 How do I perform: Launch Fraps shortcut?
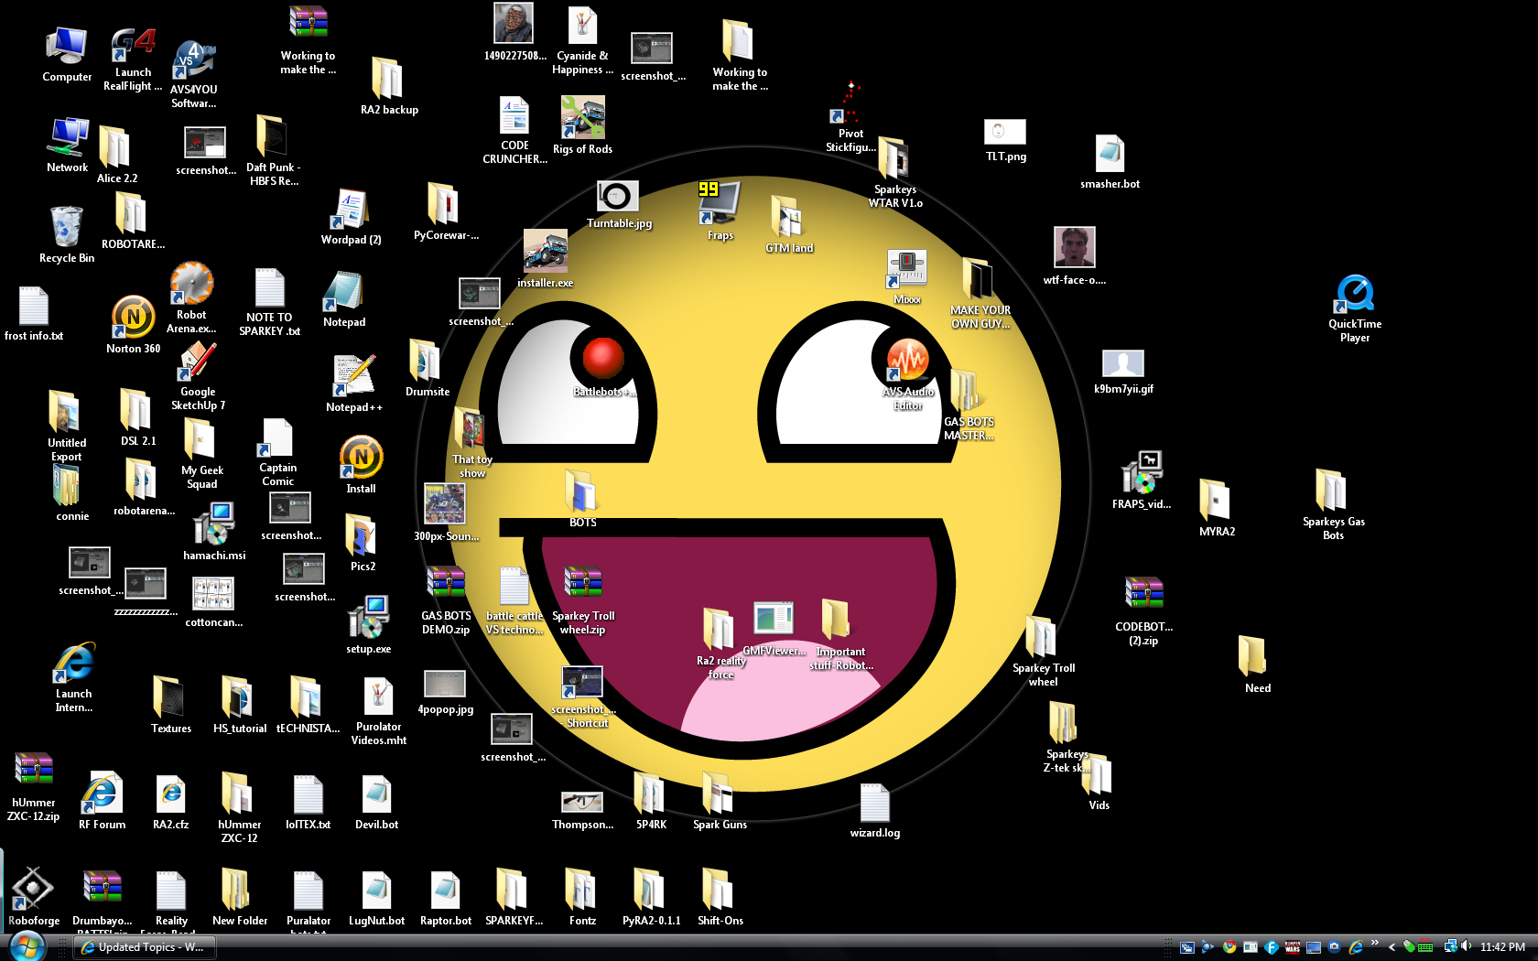[x=720, y=211]
